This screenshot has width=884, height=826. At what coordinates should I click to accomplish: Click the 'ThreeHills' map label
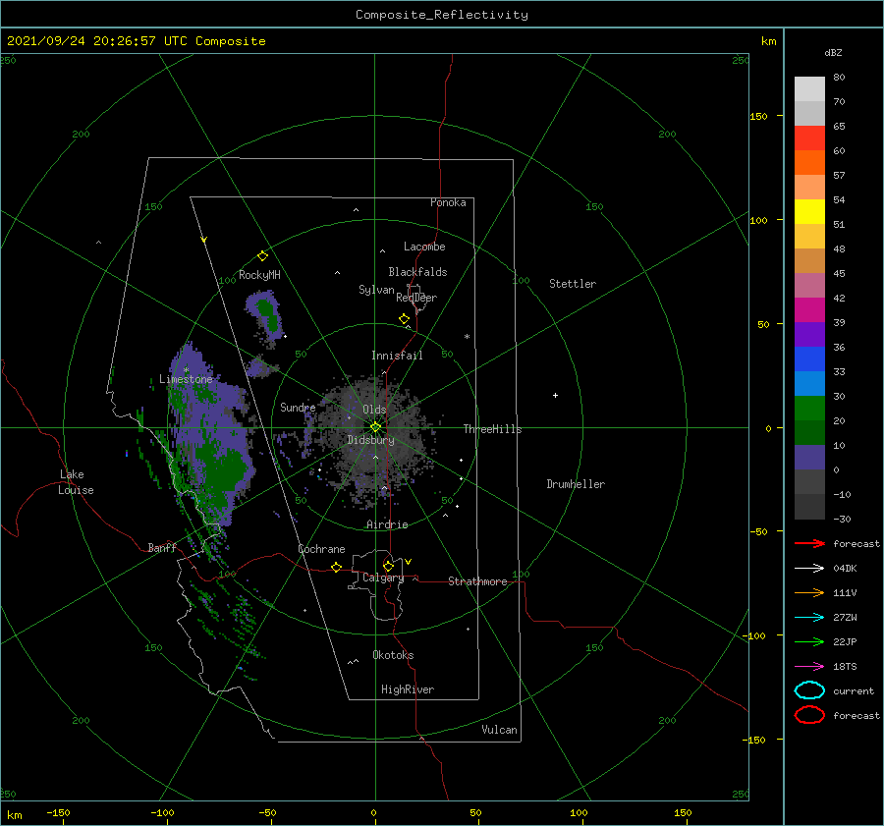(x=493, y=429)
